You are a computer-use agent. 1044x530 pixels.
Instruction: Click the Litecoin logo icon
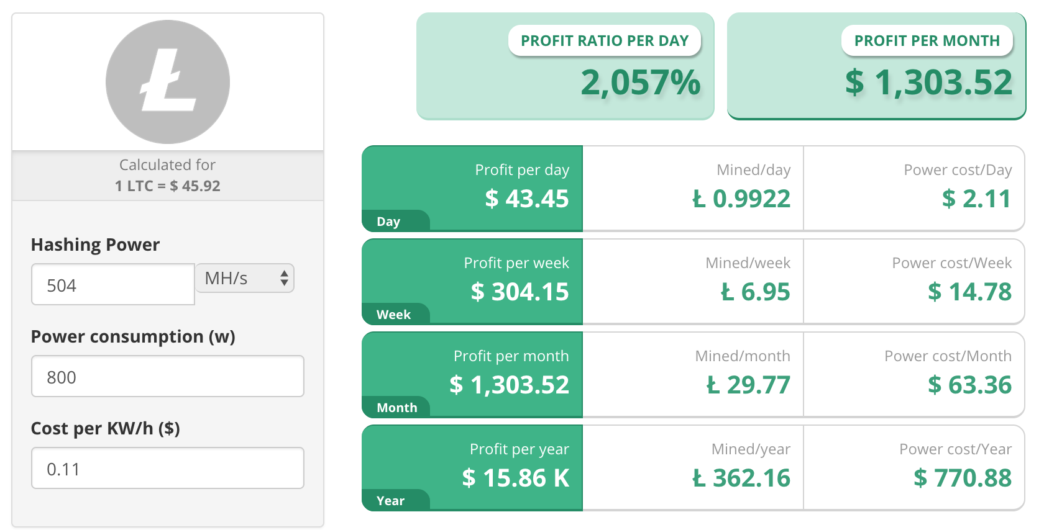[x=168, y=82]
